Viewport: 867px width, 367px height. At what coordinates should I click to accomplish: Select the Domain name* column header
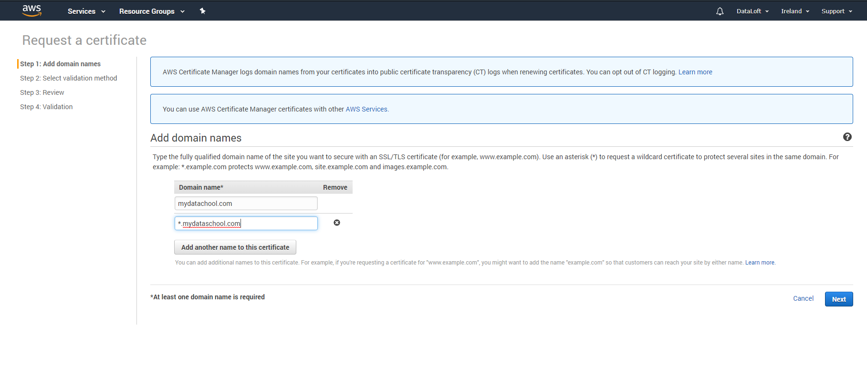point(201,187)
